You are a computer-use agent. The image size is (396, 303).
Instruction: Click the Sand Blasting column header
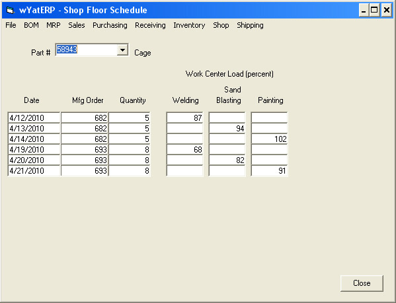tap(229, 95)
